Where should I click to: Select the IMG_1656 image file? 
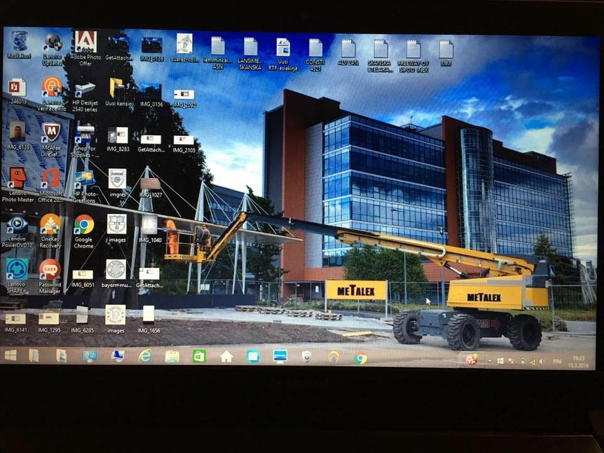(x=148, y=320)
